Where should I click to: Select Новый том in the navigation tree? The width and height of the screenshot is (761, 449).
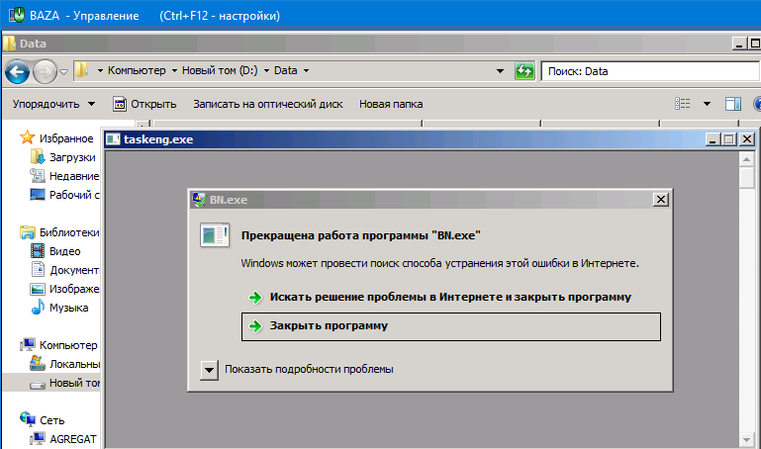(x=74, y=383)
